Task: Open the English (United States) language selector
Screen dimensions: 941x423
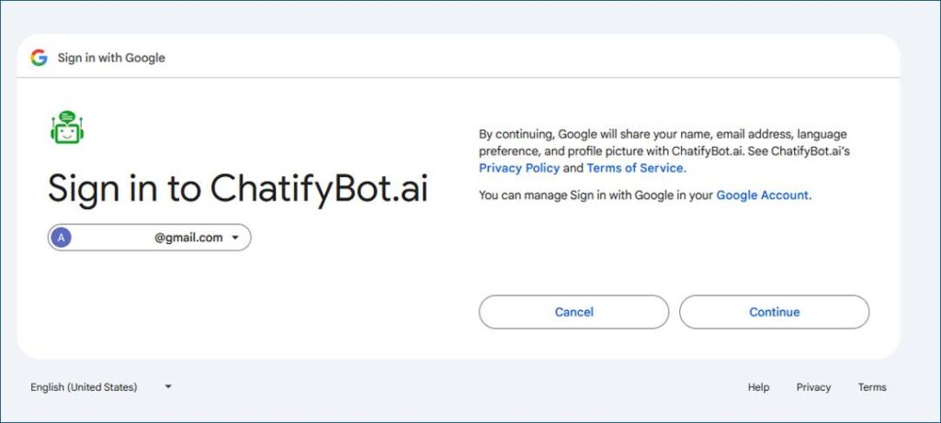Action: coord(84,387)
